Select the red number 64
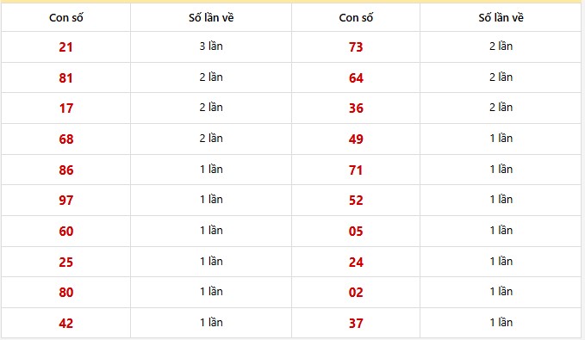 point(356,78)
